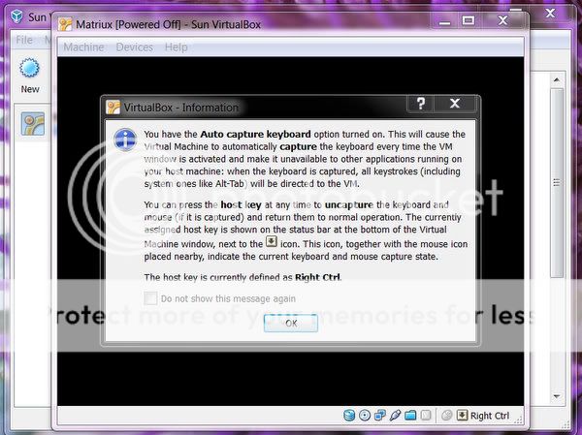Click the VirtualBox cube icon in manager title
The width and height of the screenshot is (582, 435).
click(16, 16)
